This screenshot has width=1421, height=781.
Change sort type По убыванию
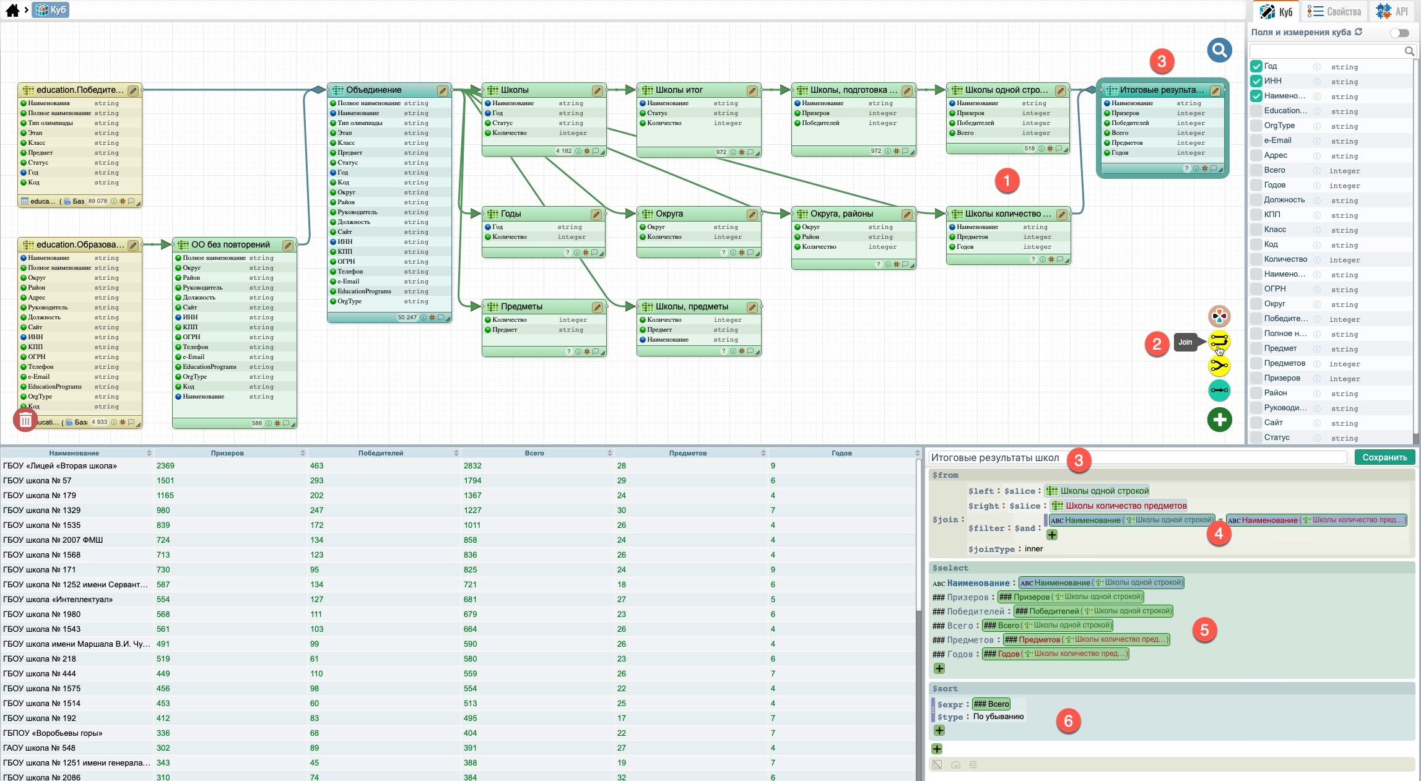998,717
